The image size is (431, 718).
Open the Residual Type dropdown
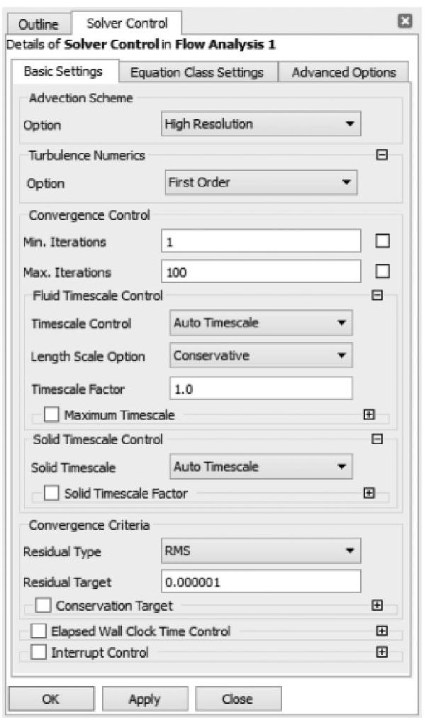tap(261, 551)
